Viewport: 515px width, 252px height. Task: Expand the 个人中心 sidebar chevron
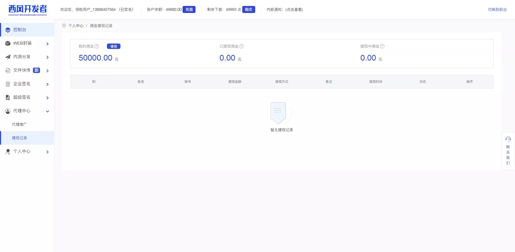48,152
